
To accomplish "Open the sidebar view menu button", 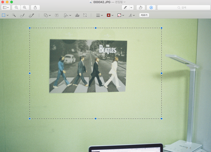I will tap(5, 8).
